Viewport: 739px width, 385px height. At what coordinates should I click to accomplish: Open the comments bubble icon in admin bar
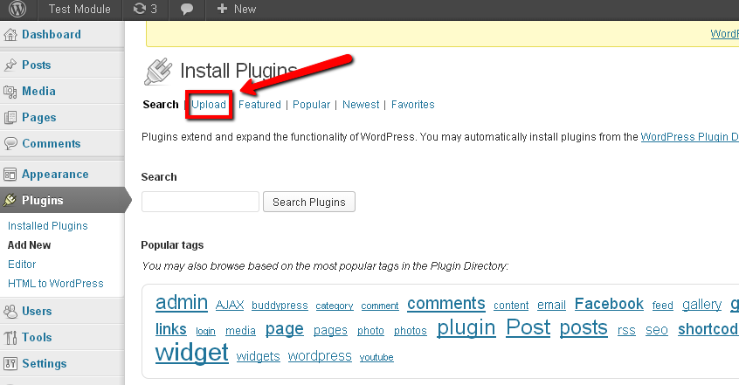tap(187, 9)
